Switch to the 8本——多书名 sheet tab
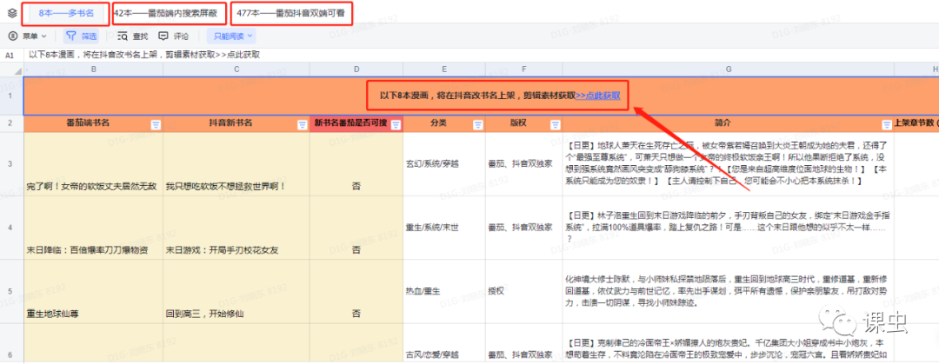 point(66,12)
